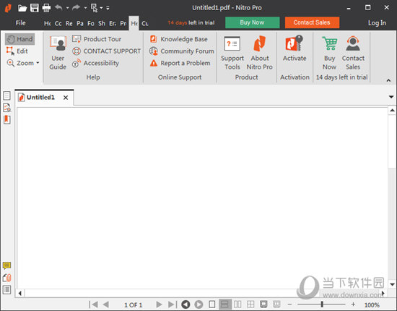Click the page number field 1 OF 1
397x311 pixels.
point(134,304)
